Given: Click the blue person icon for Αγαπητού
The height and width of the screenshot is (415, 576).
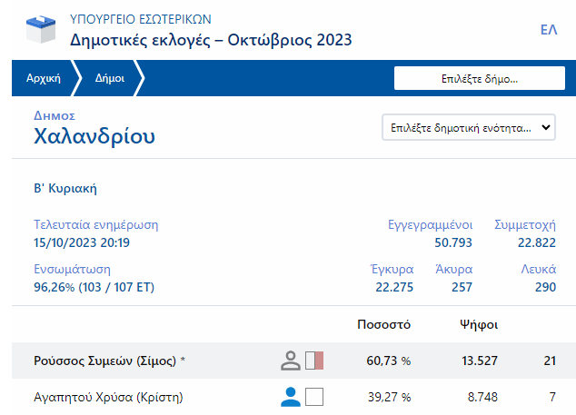Looking at the screenshot, I should (x=291, y=397).
